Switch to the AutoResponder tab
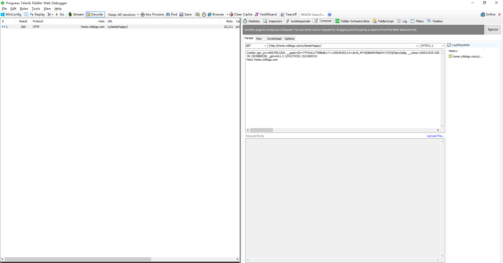This screenshot has width=503, height=263. 298,21
